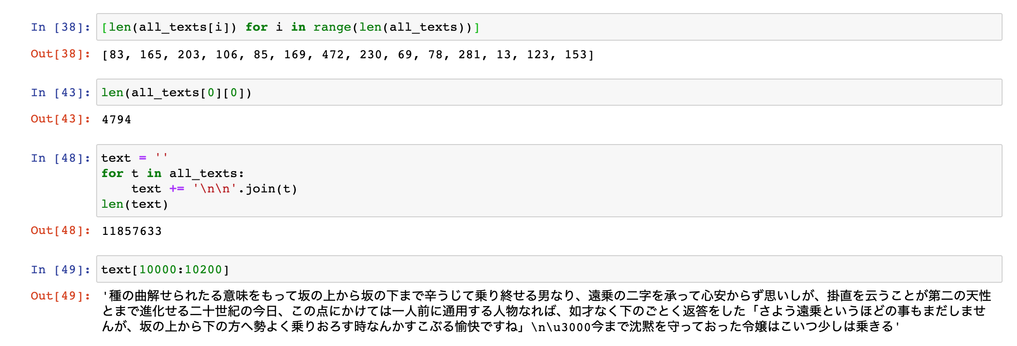Click inside the In [48] code cell
The width and height of the screenshot is (1017, 346).
pyautogui.click(x=549, y=181)
